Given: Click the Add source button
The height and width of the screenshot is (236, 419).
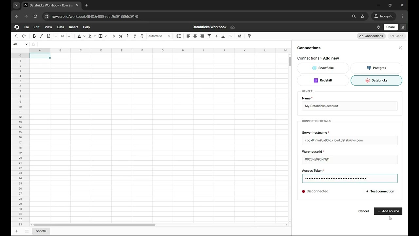Looking at the screenshot, I should click(388, 211).
